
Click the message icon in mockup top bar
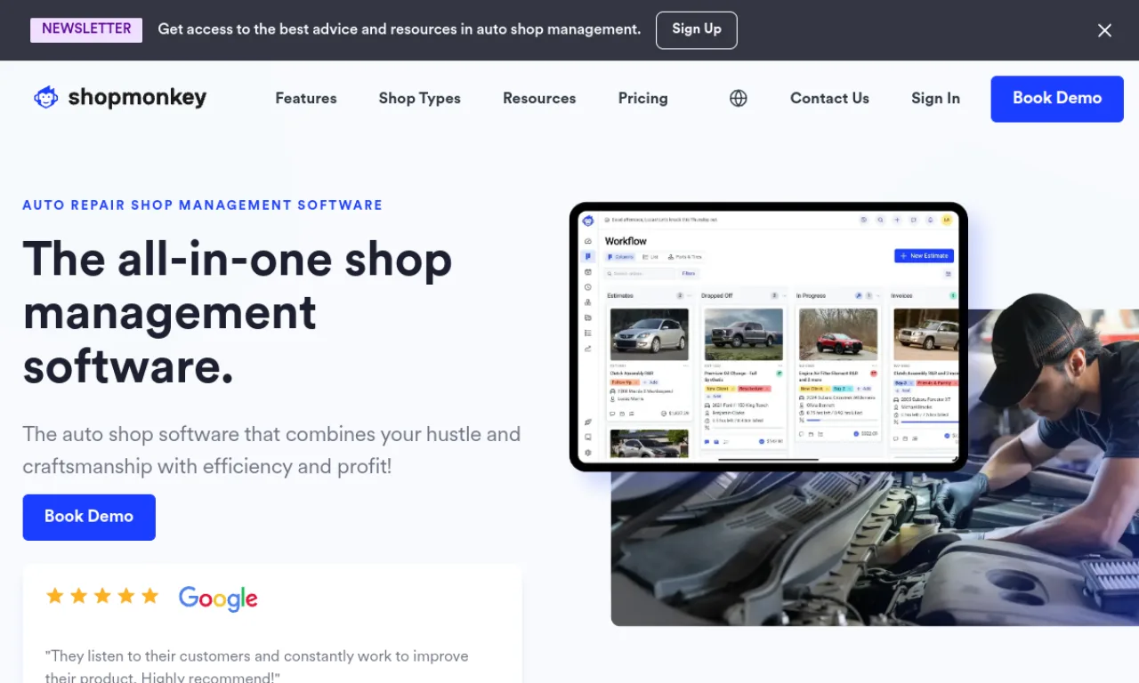click(914, 220)
